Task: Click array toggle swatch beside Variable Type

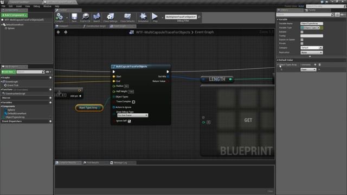Action: 322,28
